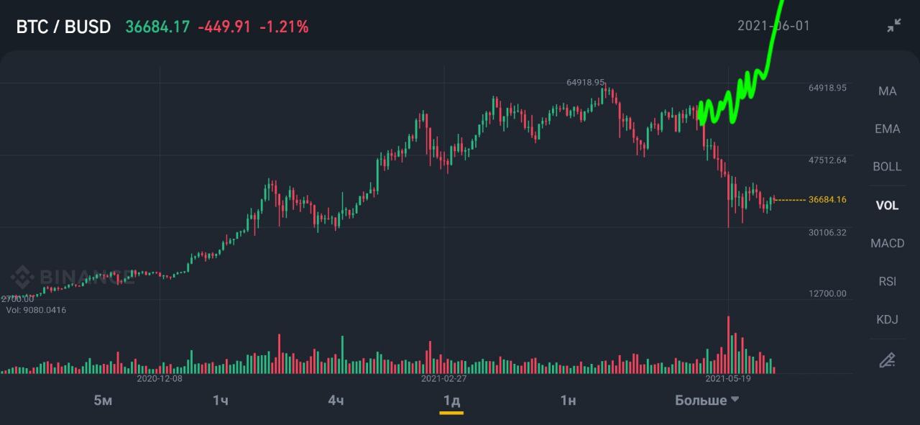The width and height of the screenshot is (920, 425).
Task: Click the 64918.95 high price marker
Action: click(585, 83)
